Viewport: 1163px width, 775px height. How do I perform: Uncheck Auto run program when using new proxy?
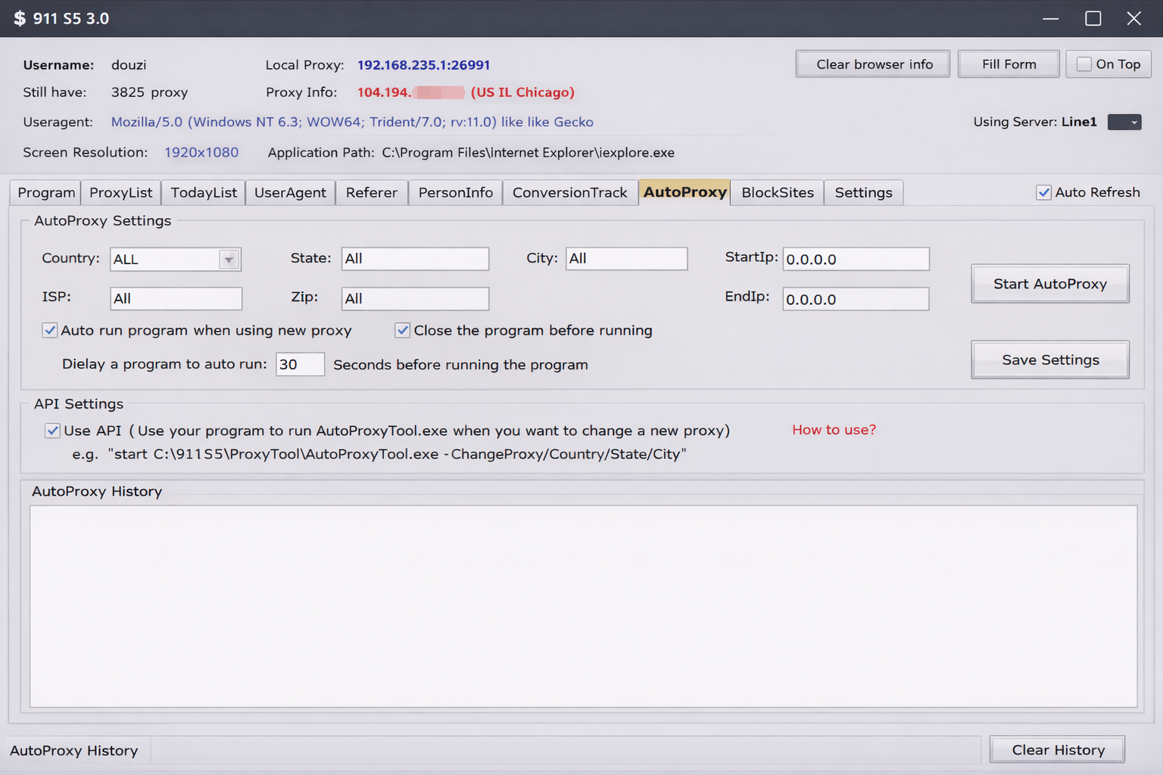tap(50, 331)
